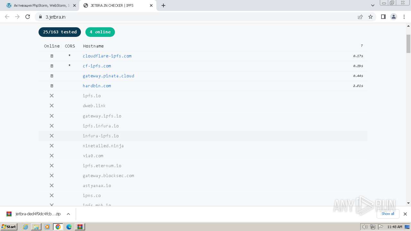Switch to the JETBRA.IN CHECKER | IPFS tab
The height and width of the screenshot is (231, 411).
pos(118,5)
